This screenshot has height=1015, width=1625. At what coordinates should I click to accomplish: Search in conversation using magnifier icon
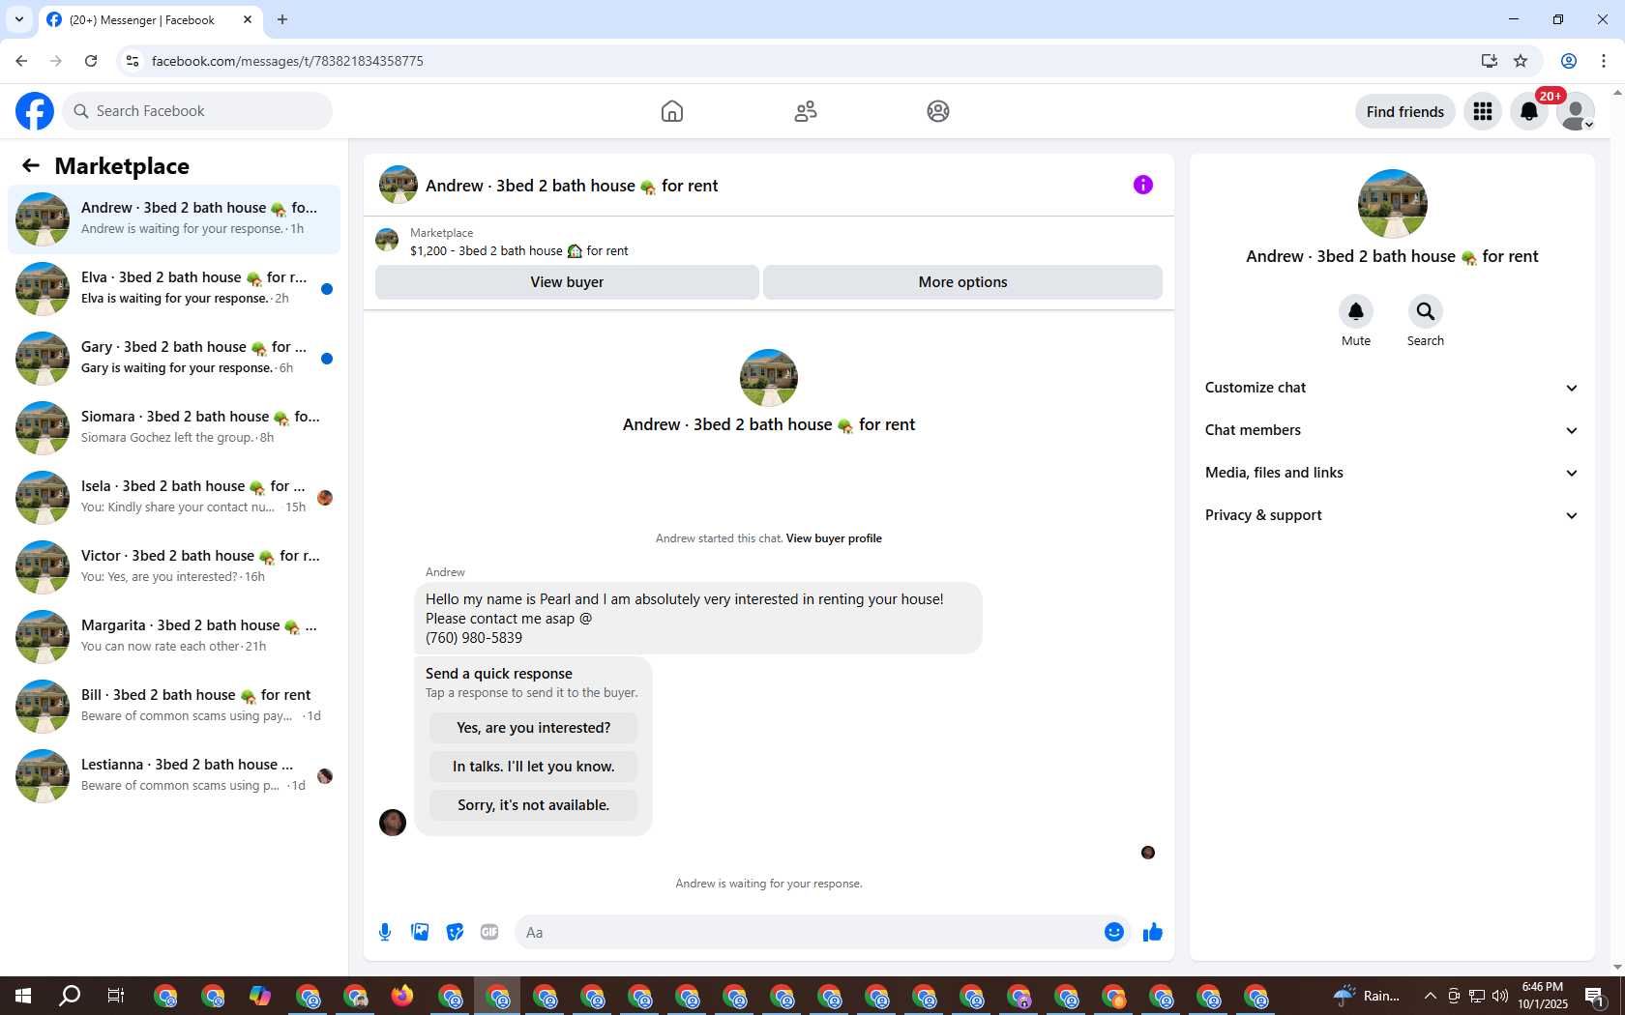click(x=1426, y=311)
